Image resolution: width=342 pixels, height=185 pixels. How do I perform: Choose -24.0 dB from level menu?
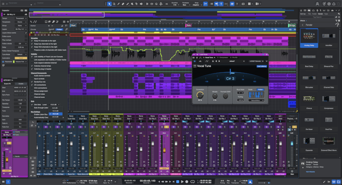pos(55,117)
